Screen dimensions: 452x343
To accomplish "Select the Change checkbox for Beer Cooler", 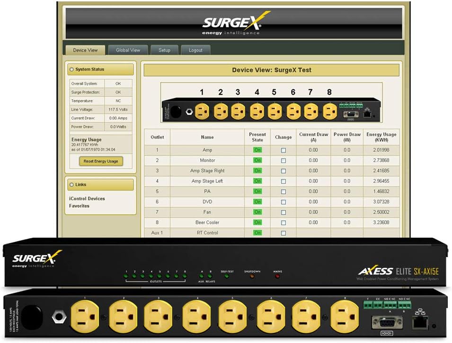I will [284, 223].
